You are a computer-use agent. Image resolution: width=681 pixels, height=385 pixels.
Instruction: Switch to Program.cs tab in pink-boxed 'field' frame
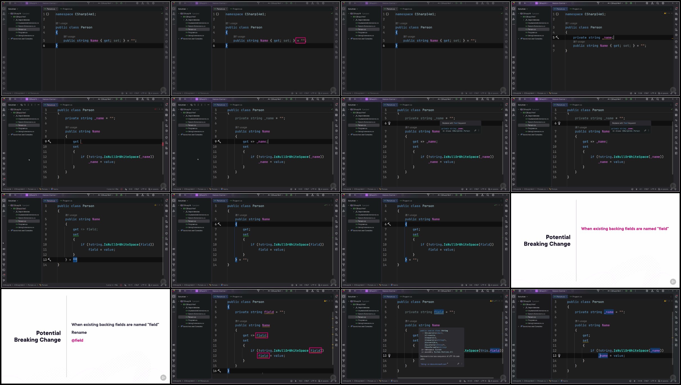coord(236,296)
